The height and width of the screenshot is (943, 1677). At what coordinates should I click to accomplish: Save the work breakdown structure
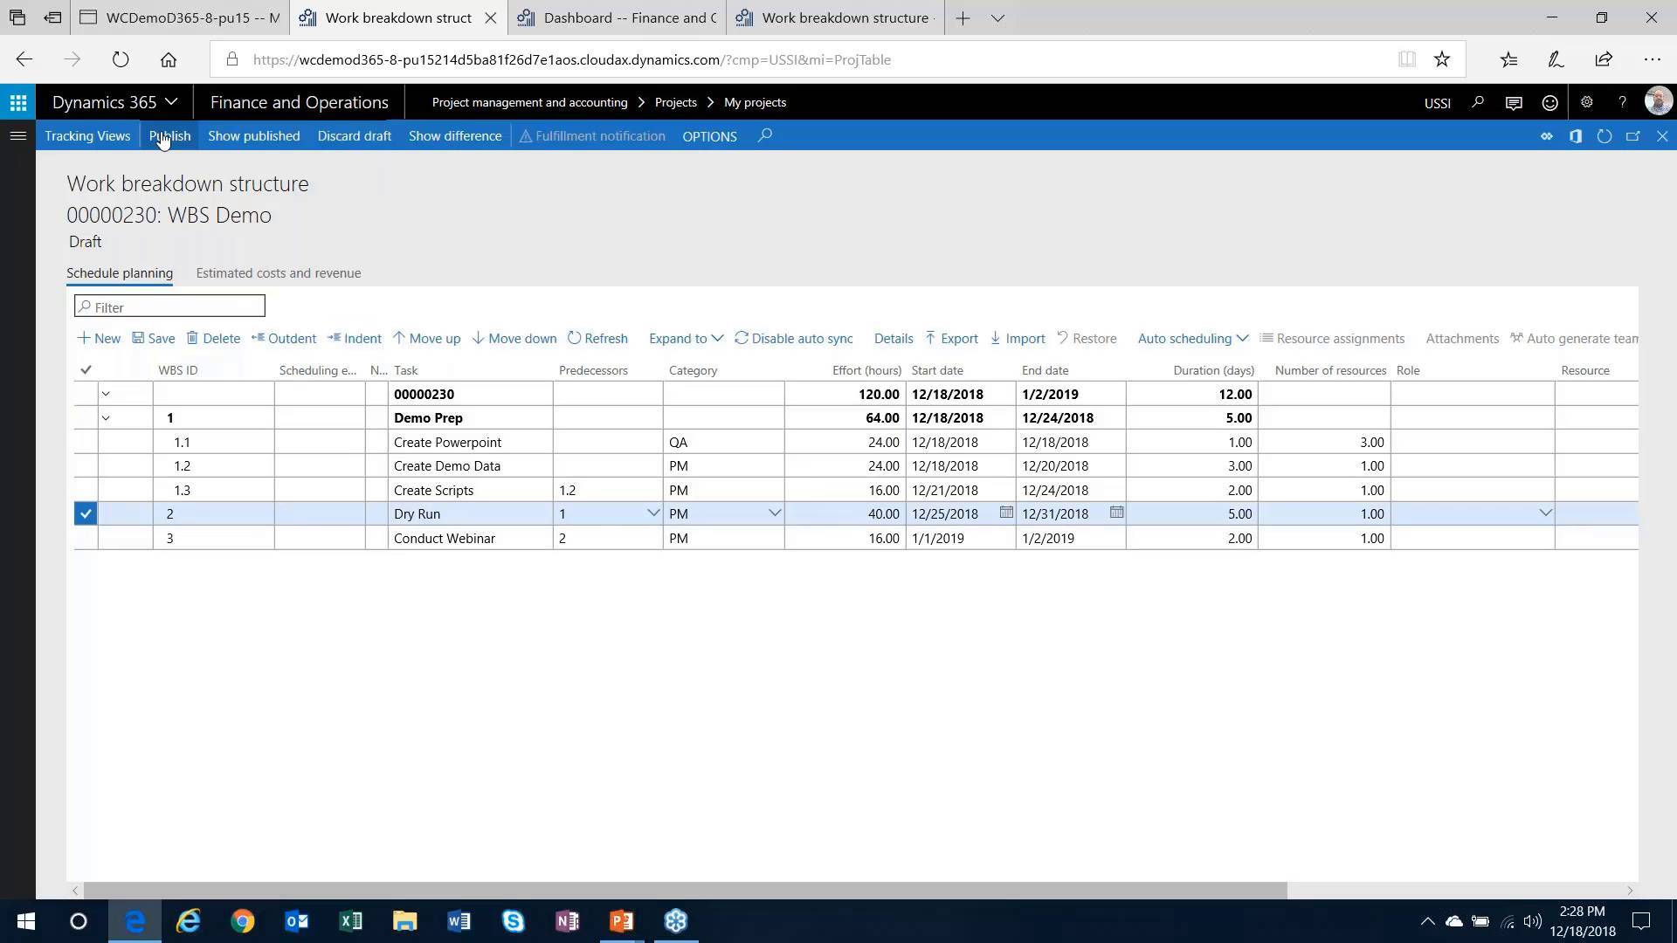pos(153,338)
